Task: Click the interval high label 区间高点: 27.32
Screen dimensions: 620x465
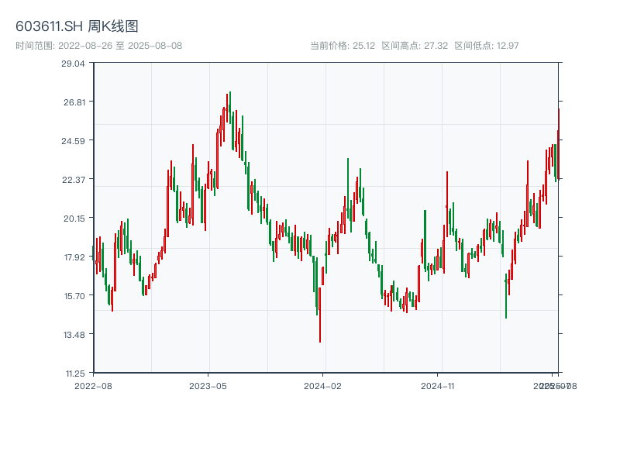Action: pos(415,46)
